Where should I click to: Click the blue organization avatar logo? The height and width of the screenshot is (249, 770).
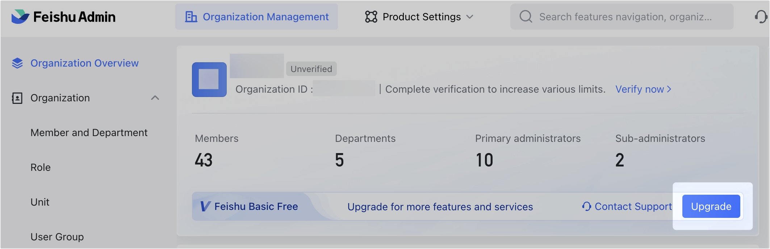pos(209,80)
